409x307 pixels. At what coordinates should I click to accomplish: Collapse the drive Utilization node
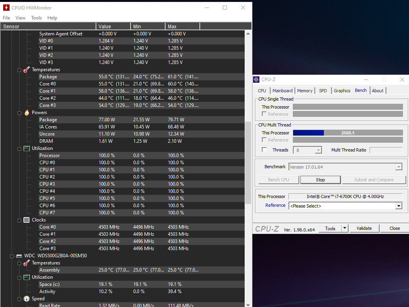[x=19, y=278]
